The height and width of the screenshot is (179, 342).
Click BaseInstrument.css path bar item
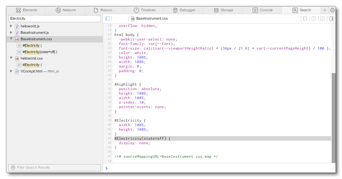pyautogui.click(x=150, y=18)
